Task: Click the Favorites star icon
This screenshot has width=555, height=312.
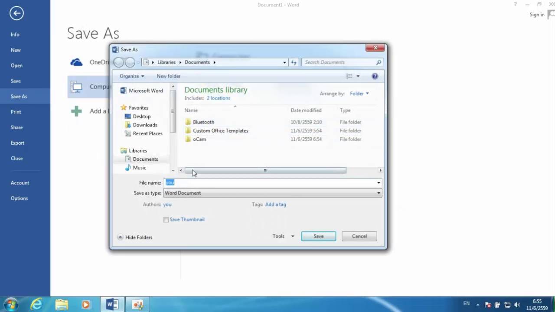Action: (124, 107)
